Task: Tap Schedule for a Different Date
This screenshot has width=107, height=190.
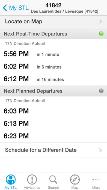Action: [53, 150]
